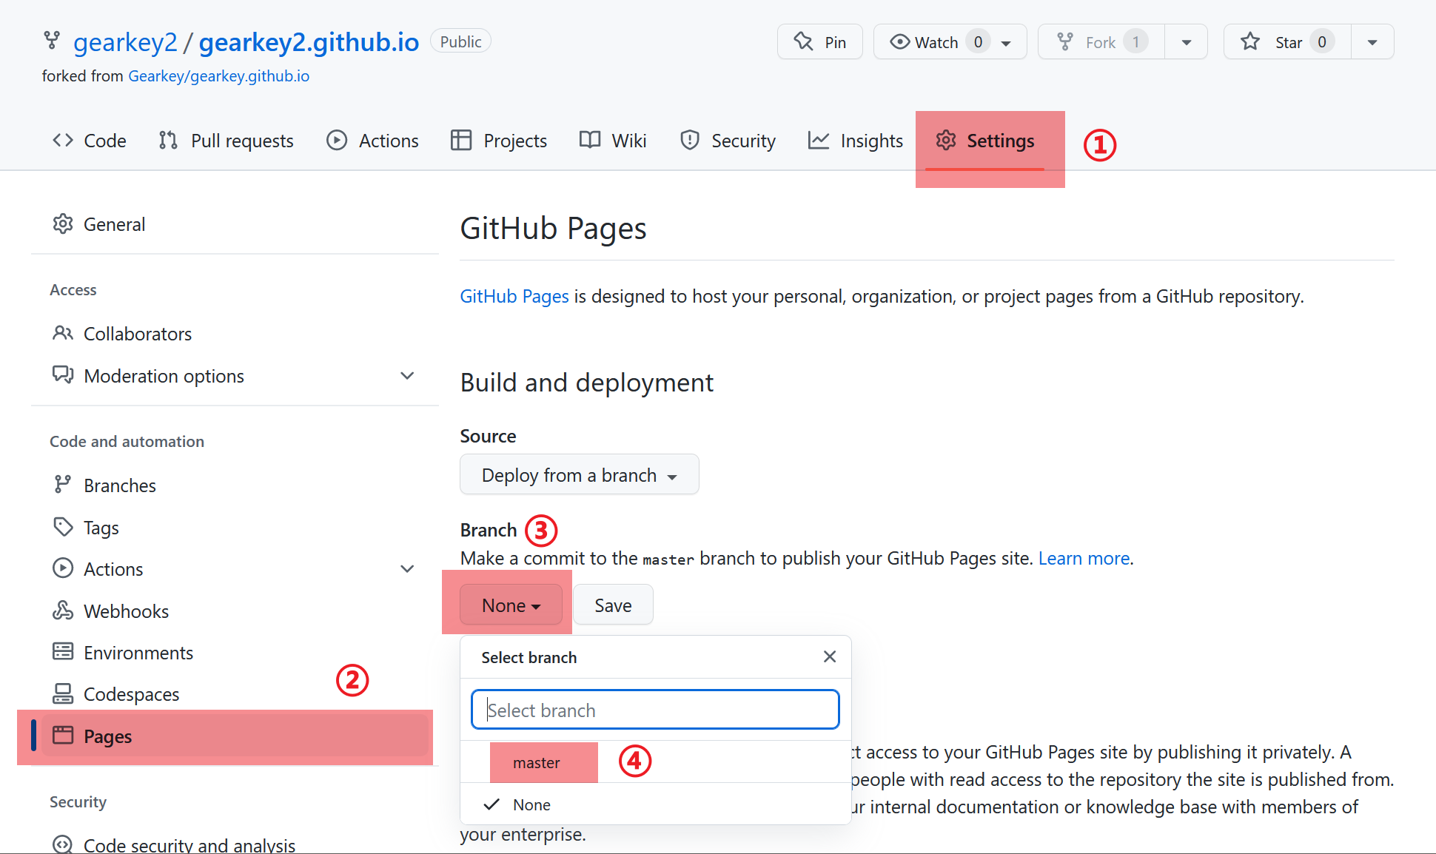Click the pull request icon in the navigation
This screenshot has width=1436, height=854.
tap(168, 140)
